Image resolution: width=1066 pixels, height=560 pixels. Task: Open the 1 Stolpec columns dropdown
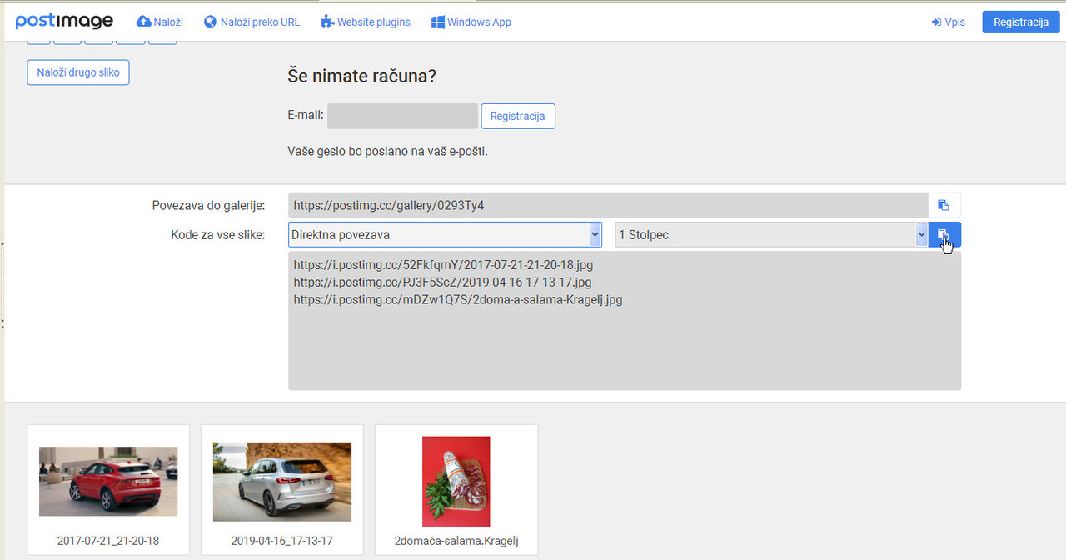click(771, 235)
